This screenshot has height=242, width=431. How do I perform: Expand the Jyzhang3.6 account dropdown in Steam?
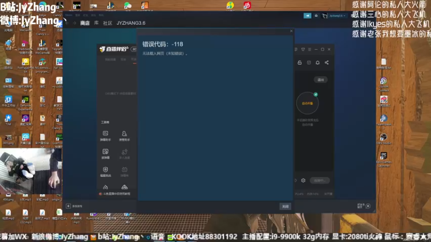pos(337,16)
